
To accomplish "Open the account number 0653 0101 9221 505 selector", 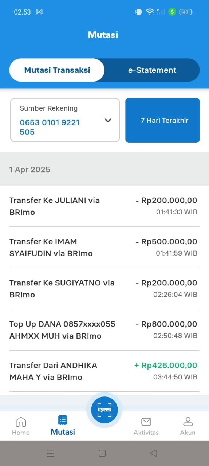I will coord(65,120).
